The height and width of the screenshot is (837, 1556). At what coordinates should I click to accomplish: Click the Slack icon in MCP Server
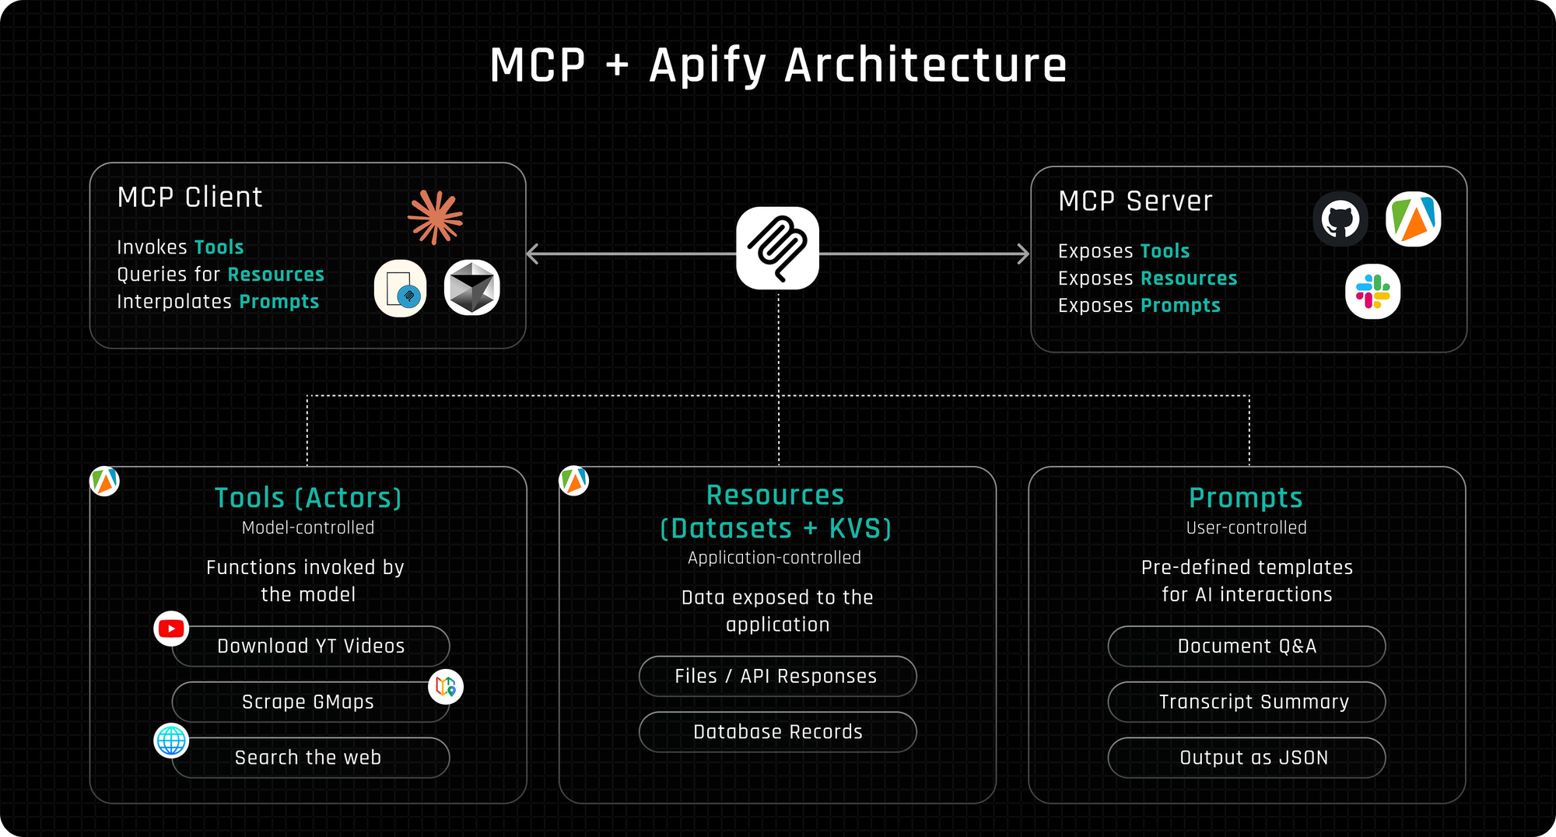(1373, 292)
